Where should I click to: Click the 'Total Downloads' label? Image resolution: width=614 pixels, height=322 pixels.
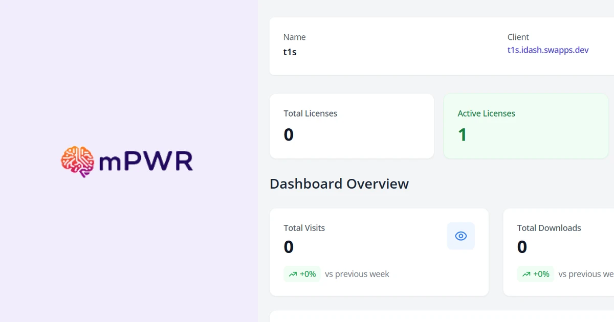[x=549, y=228]
